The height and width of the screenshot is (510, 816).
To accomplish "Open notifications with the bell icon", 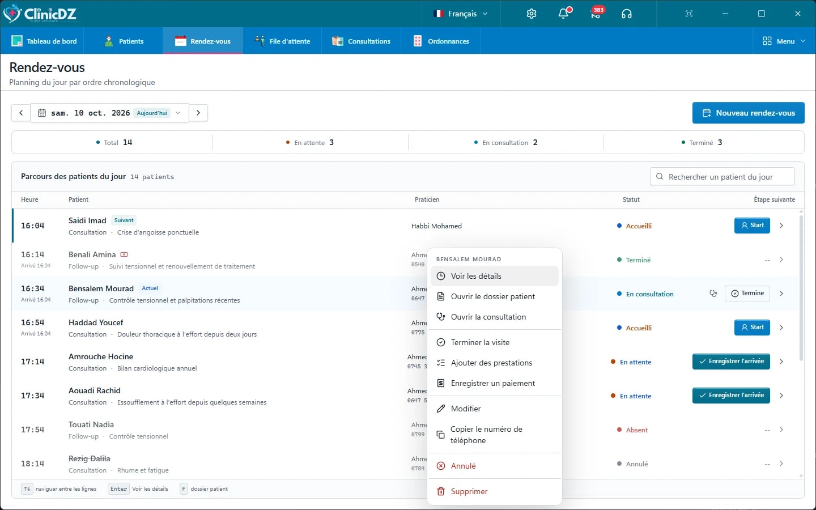I will point(564,14).
